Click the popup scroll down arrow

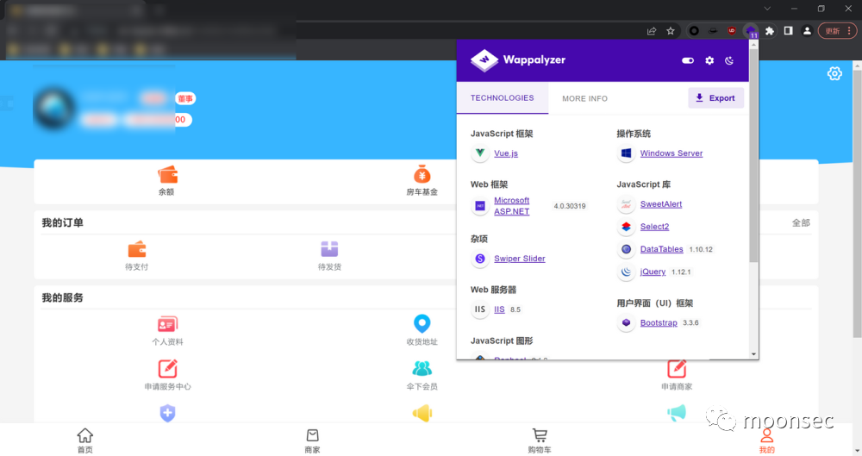(753, 354)
